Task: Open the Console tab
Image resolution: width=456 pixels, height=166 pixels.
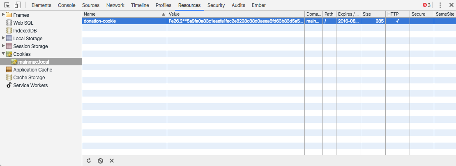Action: (67, 5)
